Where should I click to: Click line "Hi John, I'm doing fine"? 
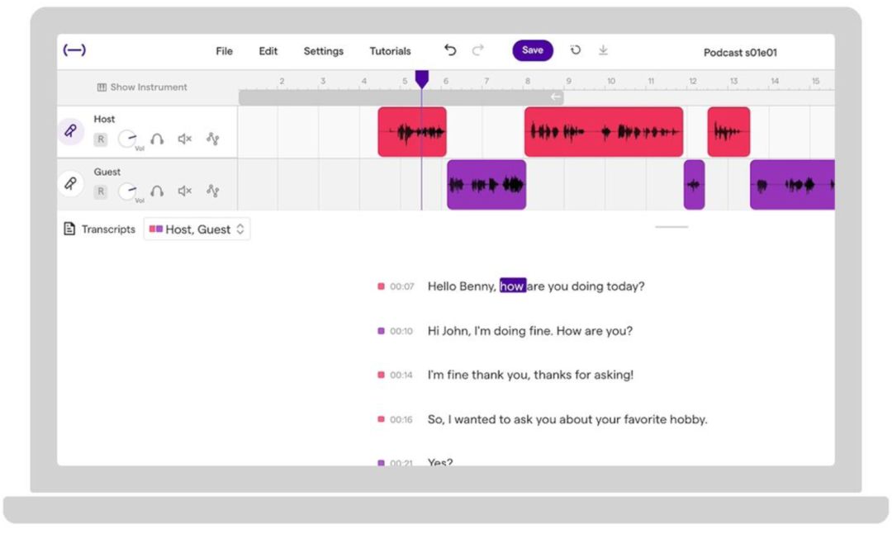(x=530, y=331)
